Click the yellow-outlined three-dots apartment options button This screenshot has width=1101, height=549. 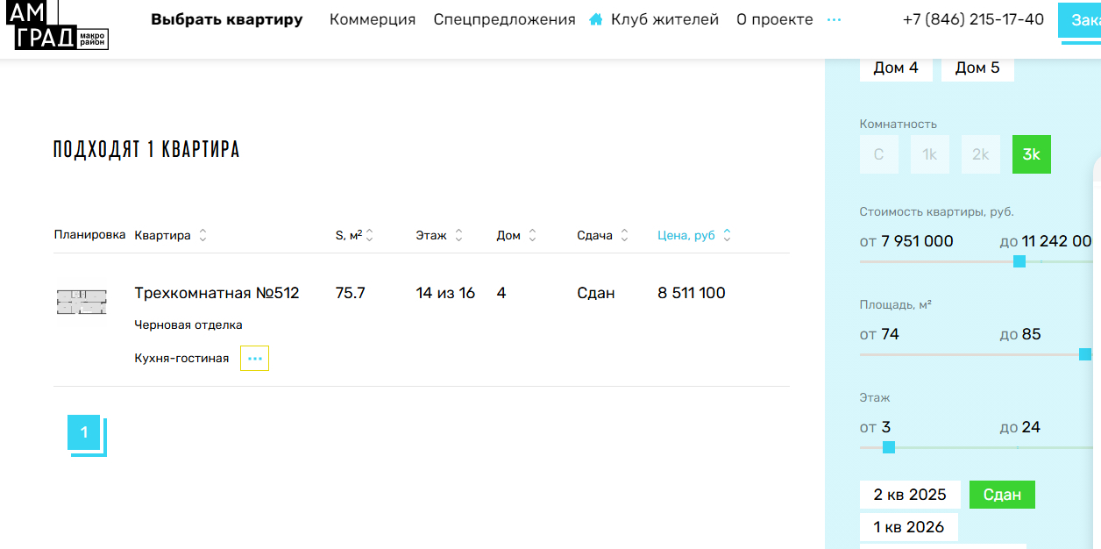(x=254, y=358)
